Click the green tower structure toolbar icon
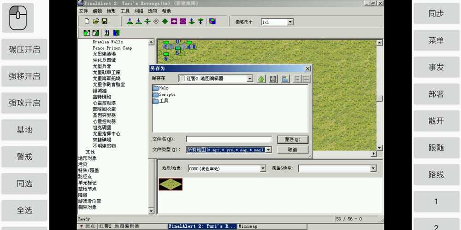This screenshot has width=461, height=230. point(106,33)
